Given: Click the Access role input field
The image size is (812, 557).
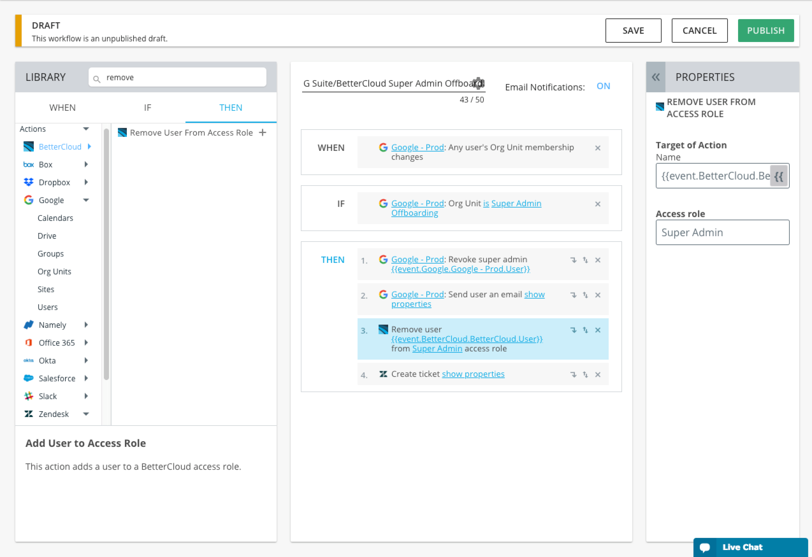Looking at the screenshot, I should (x=723, y=232).
